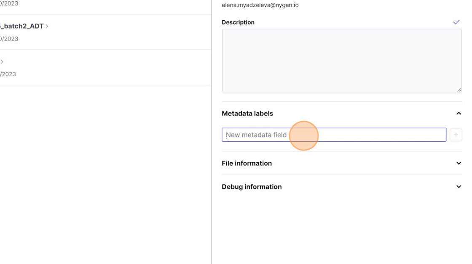Screen dimensions: 472x264
Task: Expand the File information section arrow
Action: click(459, 163)
